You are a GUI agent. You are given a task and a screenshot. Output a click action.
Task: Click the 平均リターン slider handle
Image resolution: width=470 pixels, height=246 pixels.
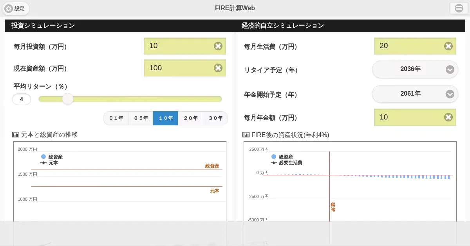(68, 99)
